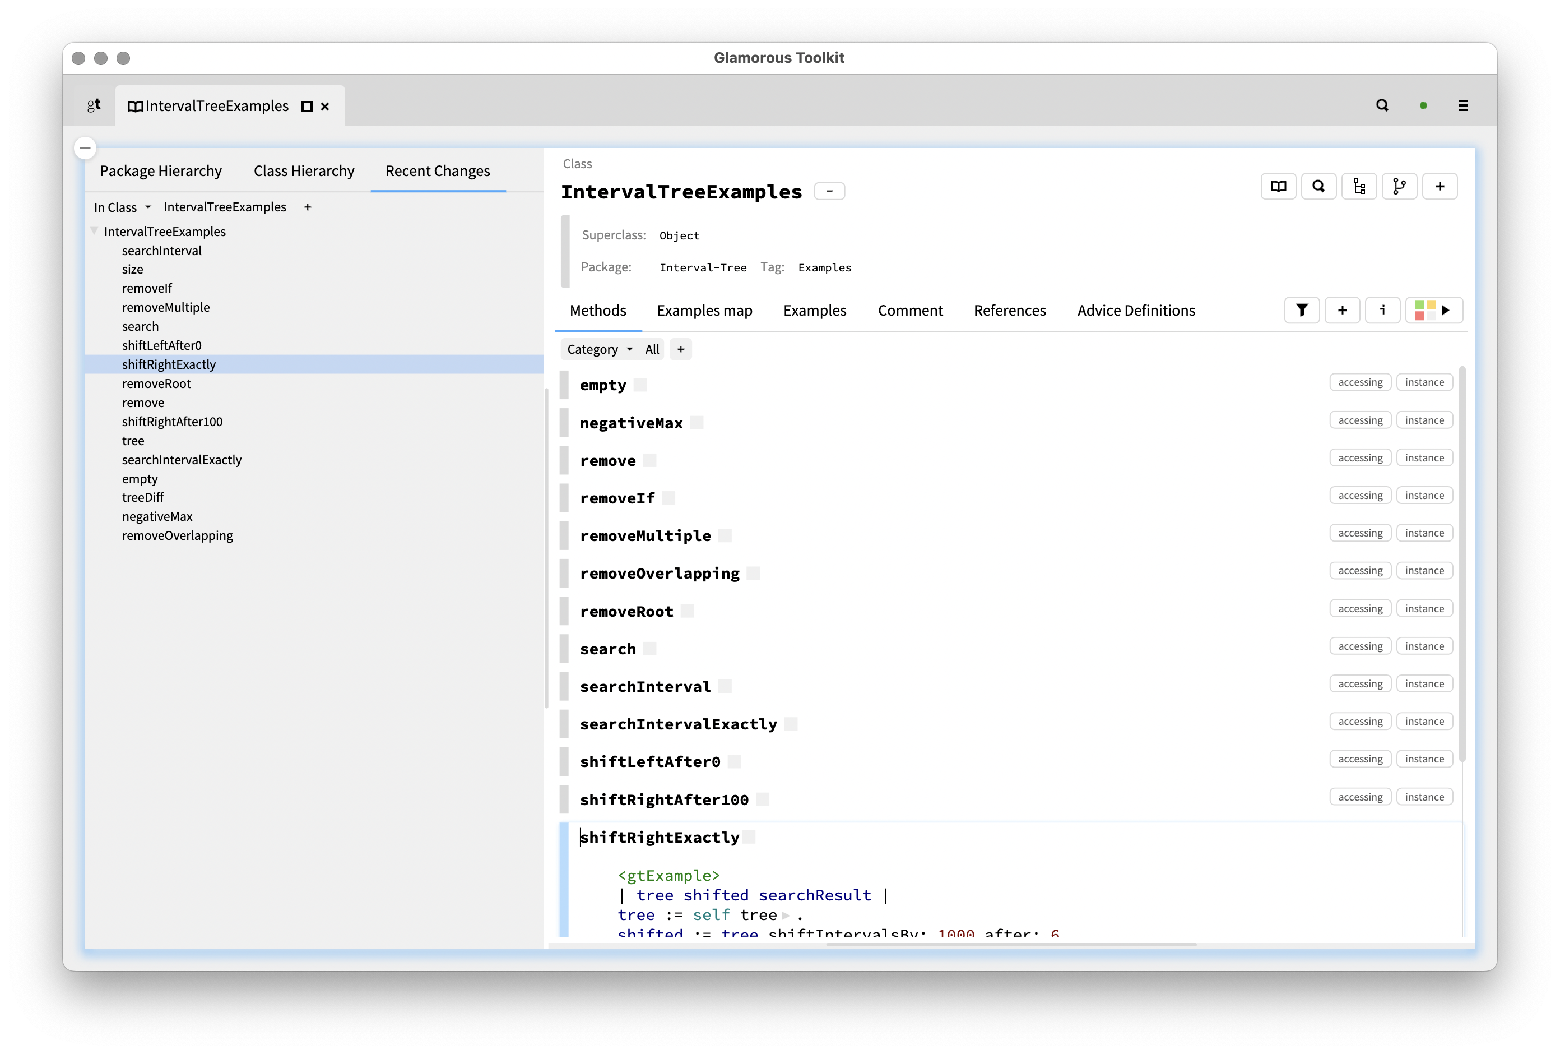This screenshot has height=1054, width=1560.
Task: Click the info icon in the methods toolbar
Action: [x=1383, y=309]
